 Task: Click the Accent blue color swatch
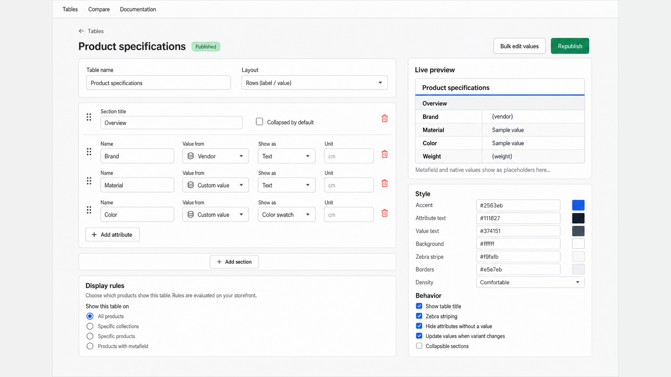[x=578, y=205]
